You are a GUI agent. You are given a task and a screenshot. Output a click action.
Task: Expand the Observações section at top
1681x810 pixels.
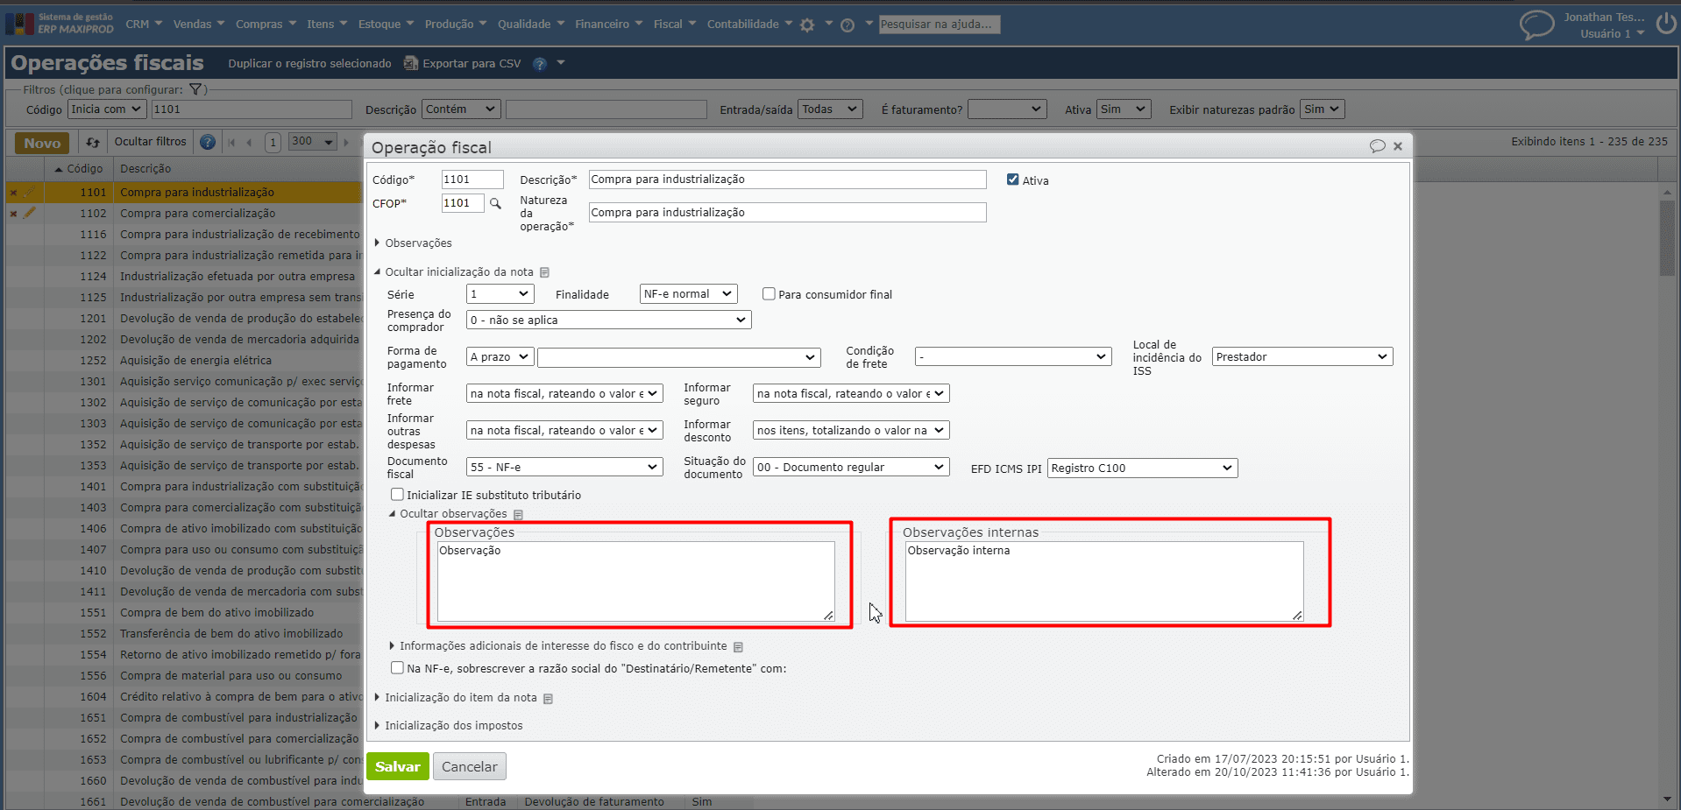pos(414,243)
